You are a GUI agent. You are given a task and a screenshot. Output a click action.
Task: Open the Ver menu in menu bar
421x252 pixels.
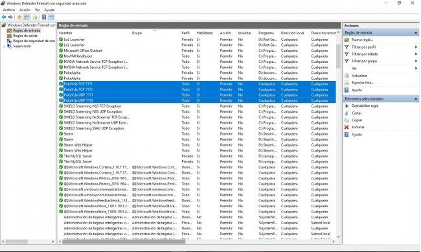[38, 10]
